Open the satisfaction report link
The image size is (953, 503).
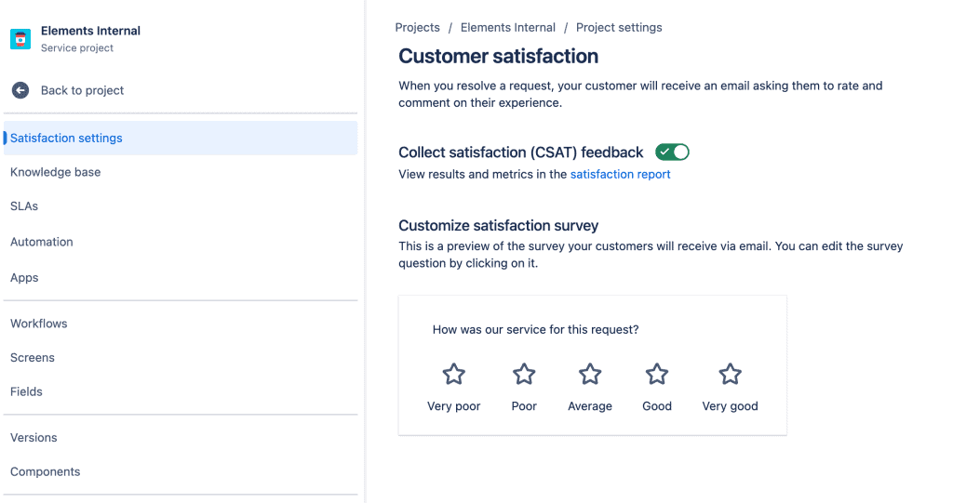[620, 175]
